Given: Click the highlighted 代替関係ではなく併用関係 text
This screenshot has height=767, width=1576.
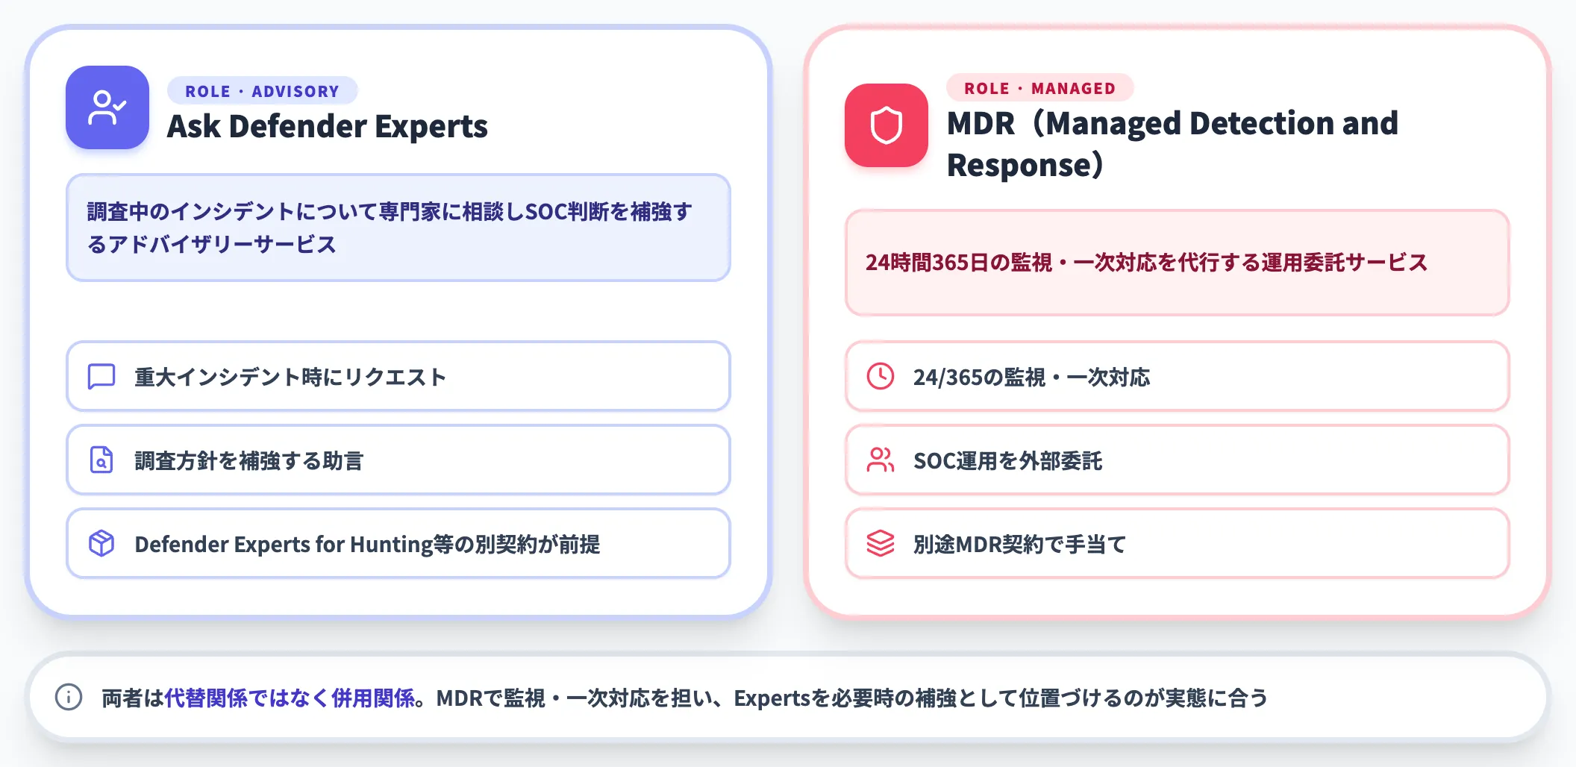Looking at the screenshot, I should pos(290,698).
